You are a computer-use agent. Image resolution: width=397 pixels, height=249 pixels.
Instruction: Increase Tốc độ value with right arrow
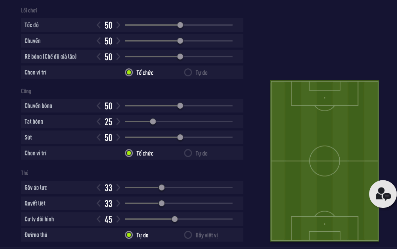point(118,25)
